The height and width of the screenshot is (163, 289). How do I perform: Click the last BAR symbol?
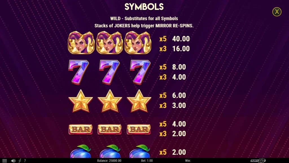click(139, 129)
